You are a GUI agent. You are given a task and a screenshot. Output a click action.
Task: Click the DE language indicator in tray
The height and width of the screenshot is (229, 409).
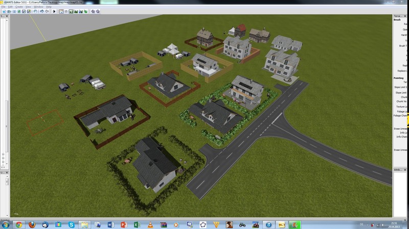point(361,224)
